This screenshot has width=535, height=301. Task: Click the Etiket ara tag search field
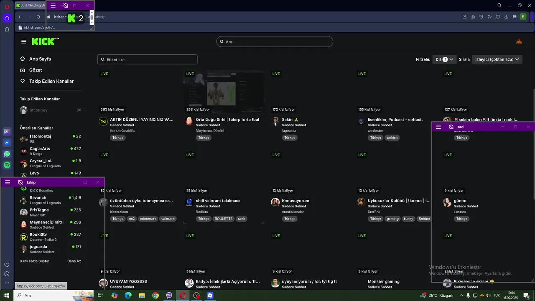[147, 59]
